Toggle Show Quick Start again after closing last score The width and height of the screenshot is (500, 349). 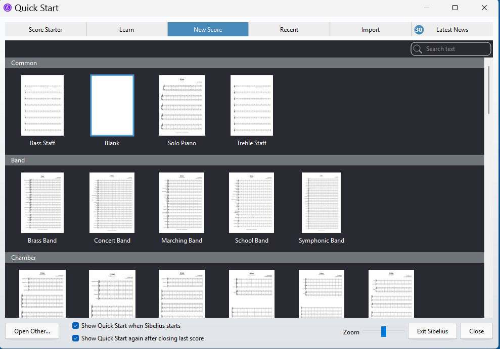point(75,338)
